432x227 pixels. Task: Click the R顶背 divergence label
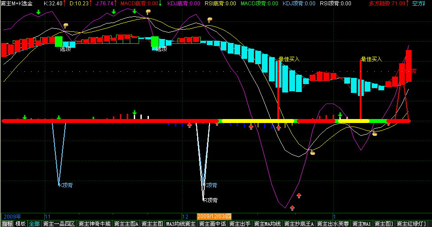click(x=210, y=200)
